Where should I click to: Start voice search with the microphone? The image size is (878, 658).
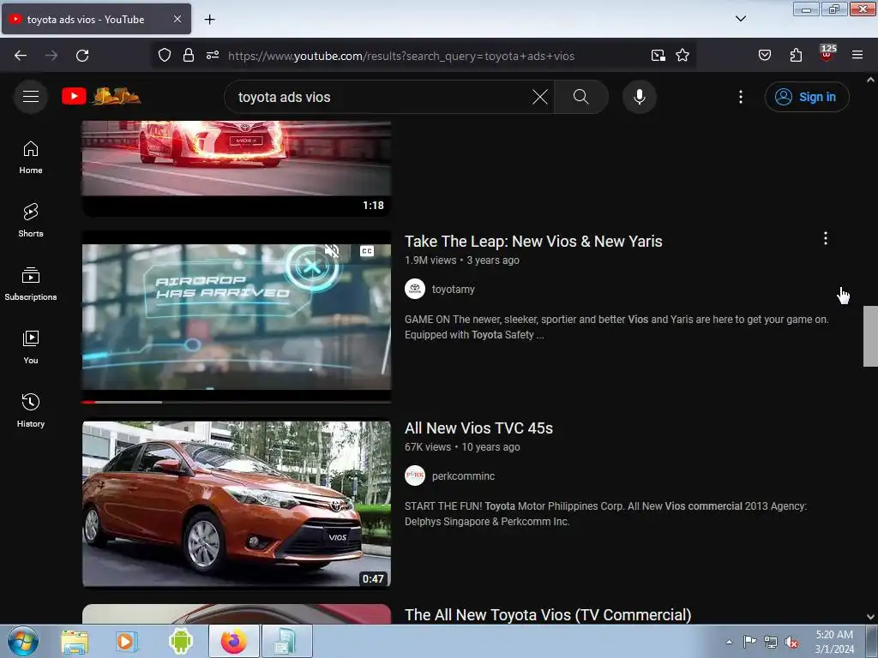pyautogui.click(x=639, y=97)
